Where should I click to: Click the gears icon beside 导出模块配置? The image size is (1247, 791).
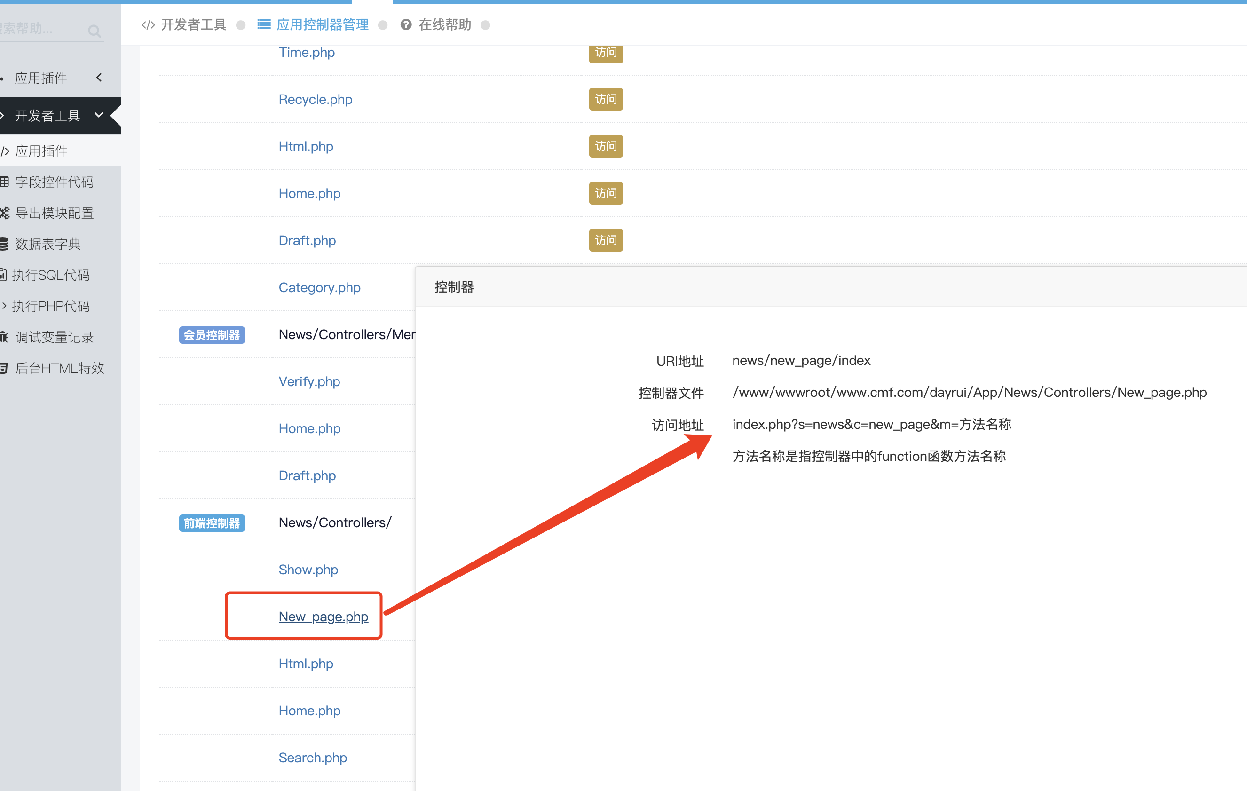[5, 213]
